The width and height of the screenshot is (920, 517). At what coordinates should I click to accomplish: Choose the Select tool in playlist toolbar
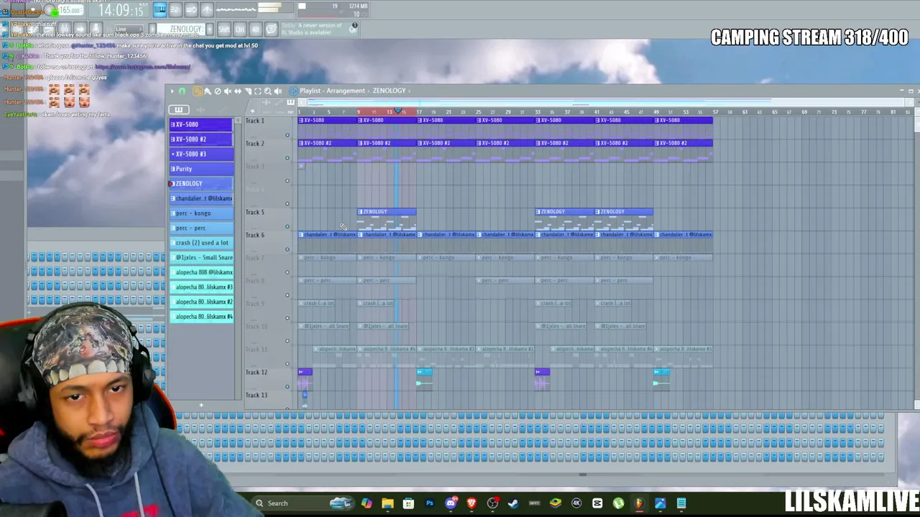click(x=258, y=91)
